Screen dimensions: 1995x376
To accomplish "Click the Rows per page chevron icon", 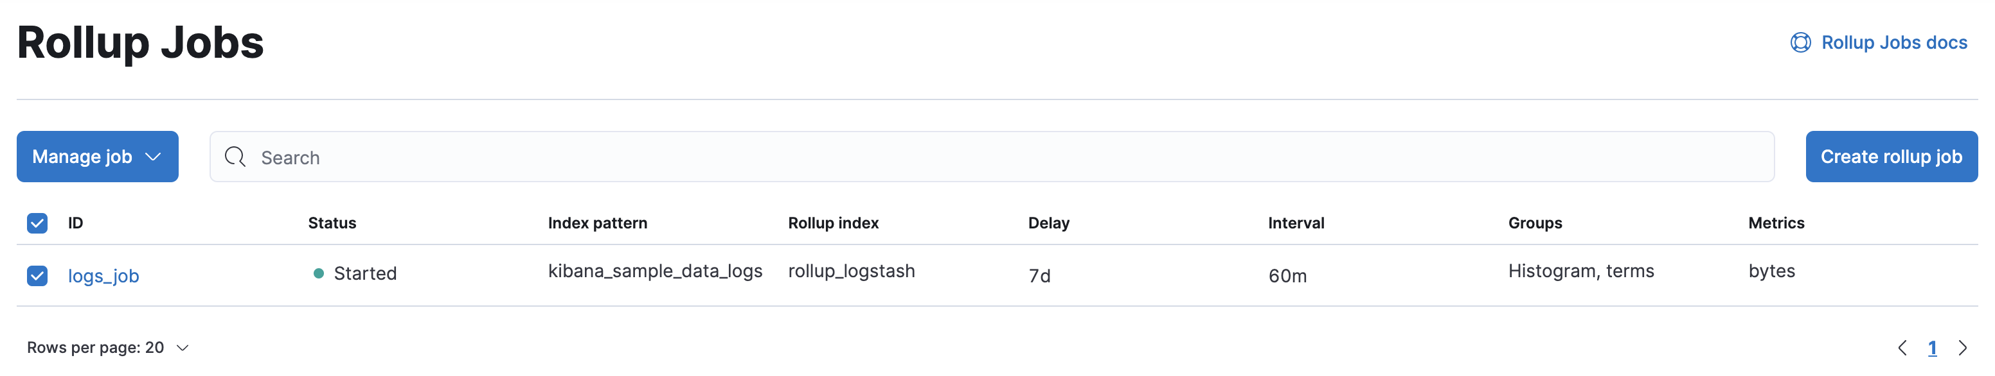I will click(183, 348).
